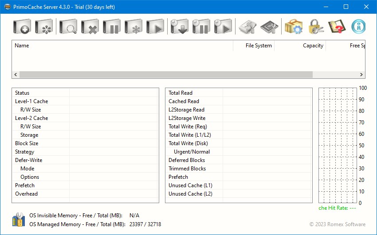Click the Level-1 Cache row label

click(31, 101)
